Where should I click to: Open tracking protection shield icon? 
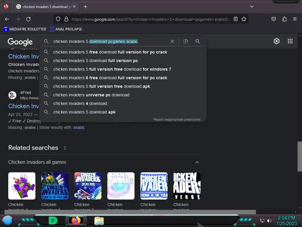58,19
